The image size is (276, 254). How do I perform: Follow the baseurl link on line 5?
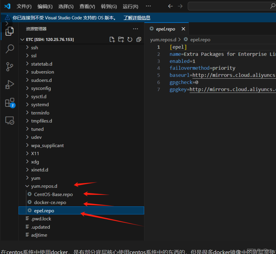click(x=234, y=75)
